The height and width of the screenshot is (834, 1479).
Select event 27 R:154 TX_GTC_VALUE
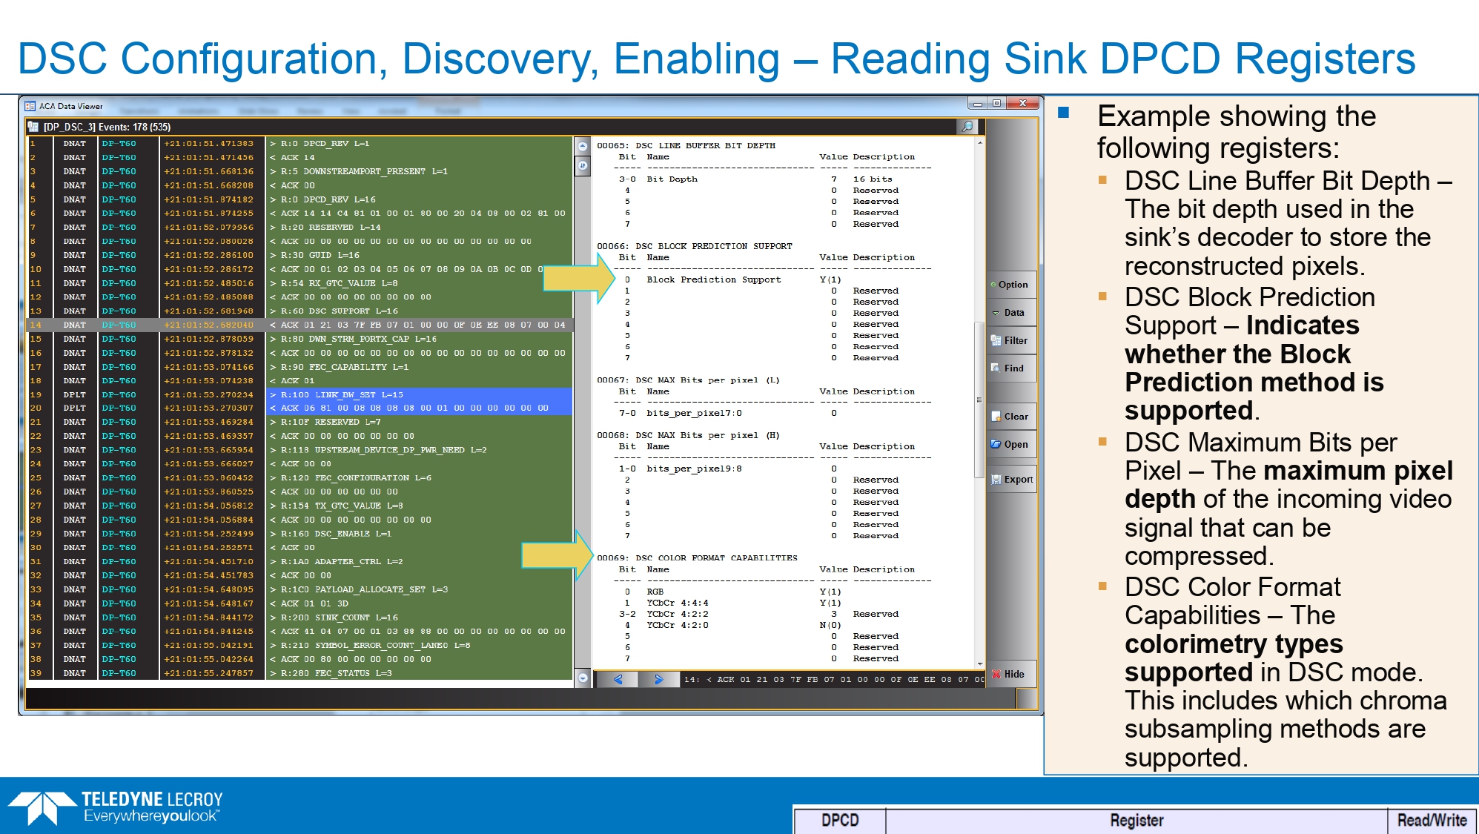[300, 506]
